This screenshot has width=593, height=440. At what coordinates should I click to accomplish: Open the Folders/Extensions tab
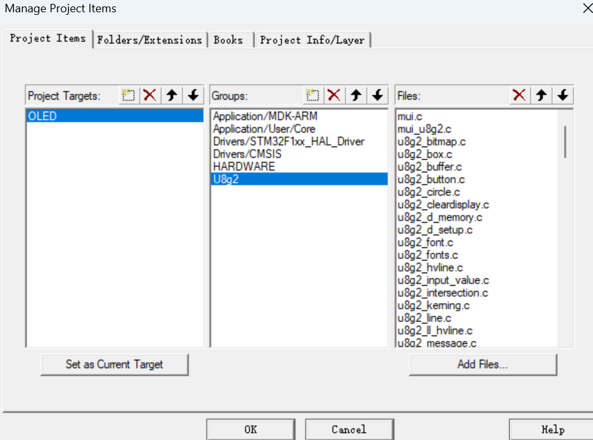click(x=150, y=39)
